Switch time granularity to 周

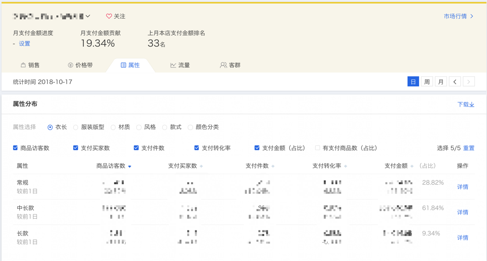coord(427,82)
